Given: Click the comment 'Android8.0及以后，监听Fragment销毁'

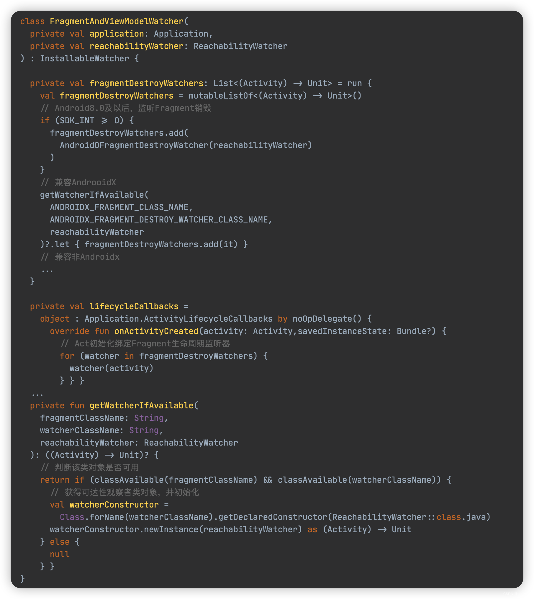Looking at the screenshot, I should click(133, 108).
